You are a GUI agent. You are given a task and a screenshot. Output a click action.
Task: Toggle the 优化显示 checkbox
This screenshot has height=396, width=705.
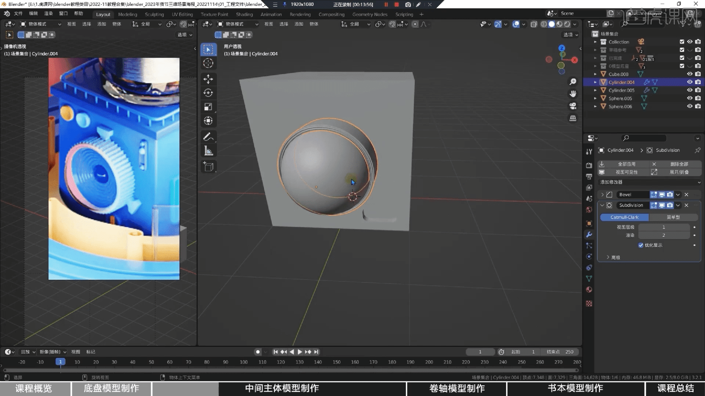tap(641, 245)
